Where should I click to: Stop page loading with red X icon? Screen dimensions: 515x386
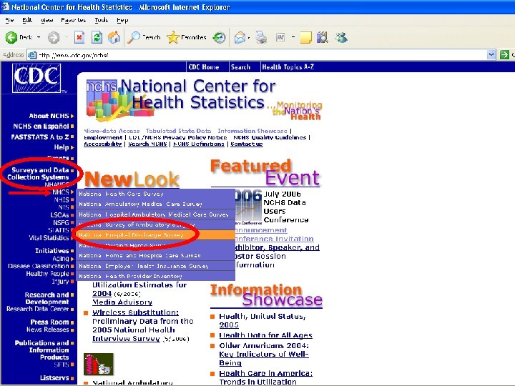pyautogui.click(x=79, y=37)
